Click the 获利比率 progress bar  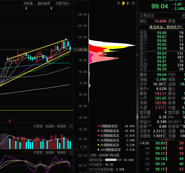(x=113, y=160)
